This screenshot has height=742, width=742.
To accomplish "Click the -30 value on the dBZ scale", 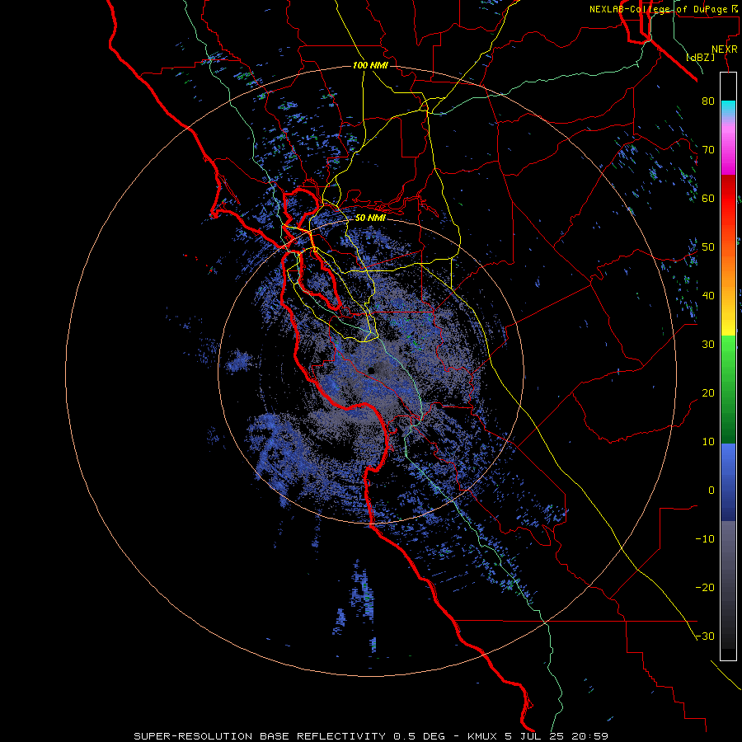I will (x=705, y=636).
